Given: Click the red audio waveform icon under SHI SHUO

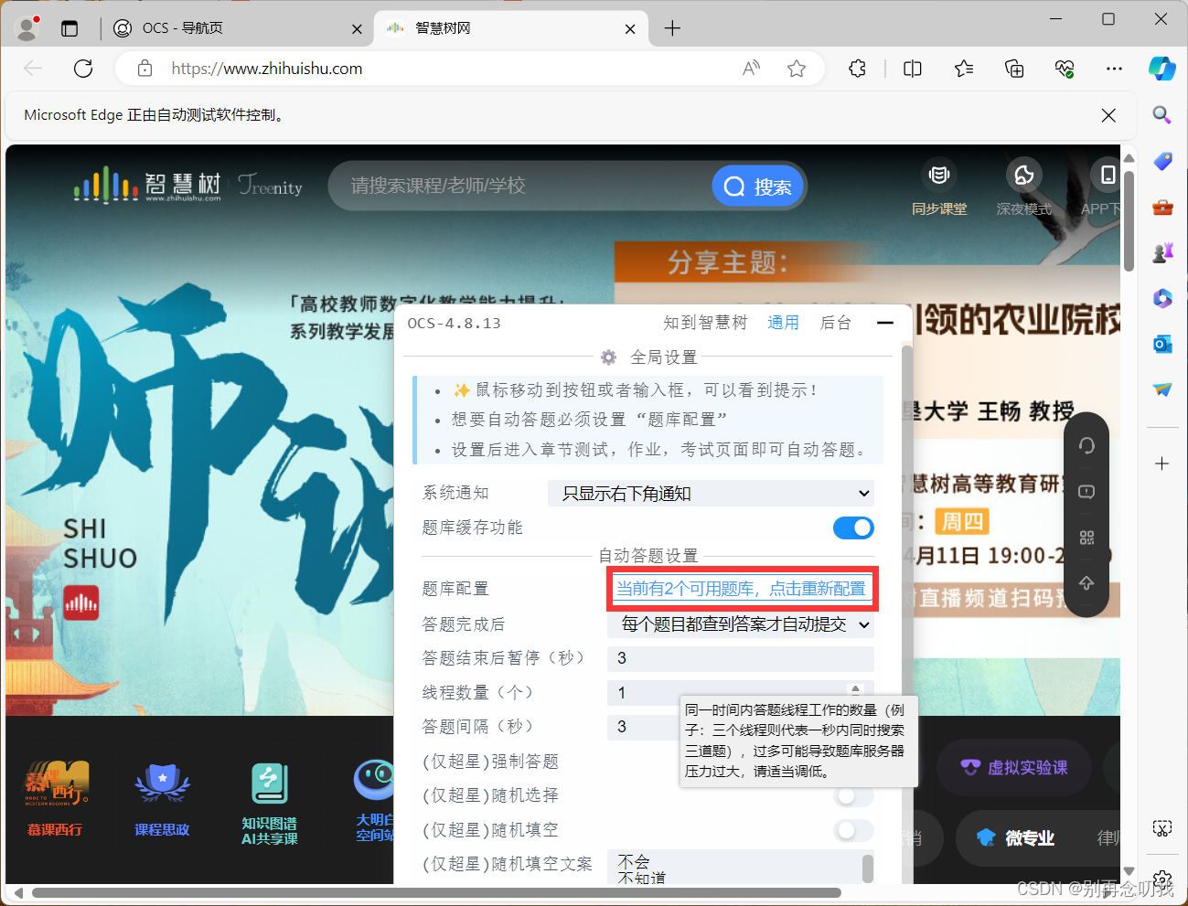Looking at the screenshot, I should [x=81, y=602].
